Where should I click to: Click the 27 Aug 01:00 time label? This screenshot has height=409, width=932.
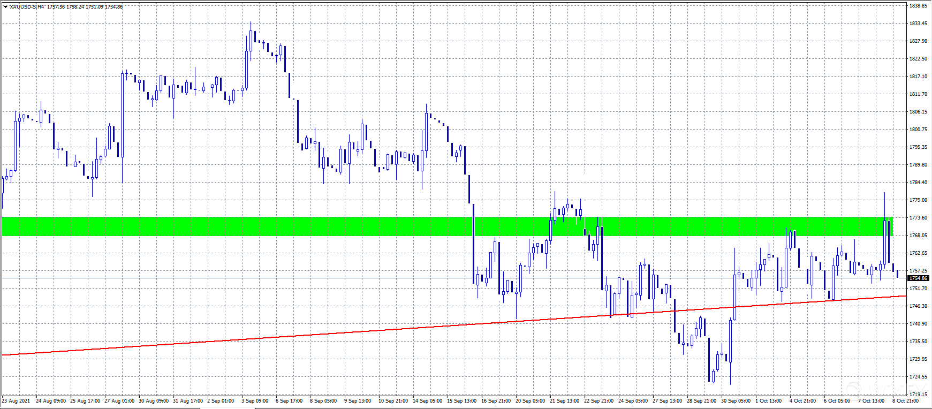pos(119,401)
